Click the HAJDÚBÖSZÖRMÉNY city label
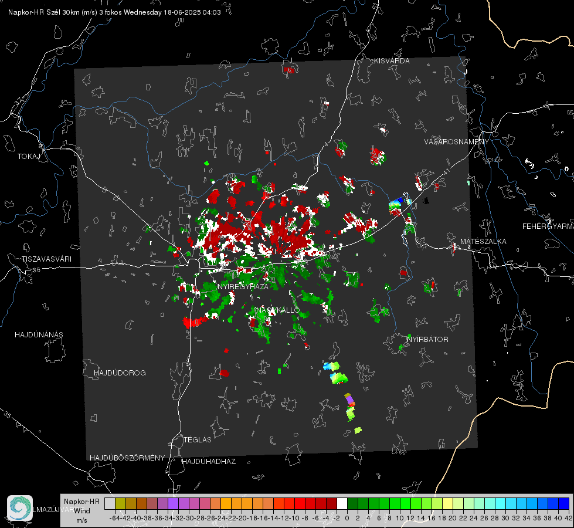Screen dimensions: 574x528 pos(127,458)
